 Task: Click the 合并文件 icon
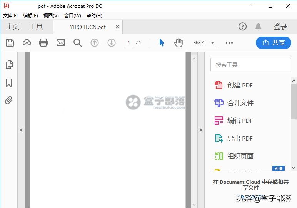tap(219, 103)
